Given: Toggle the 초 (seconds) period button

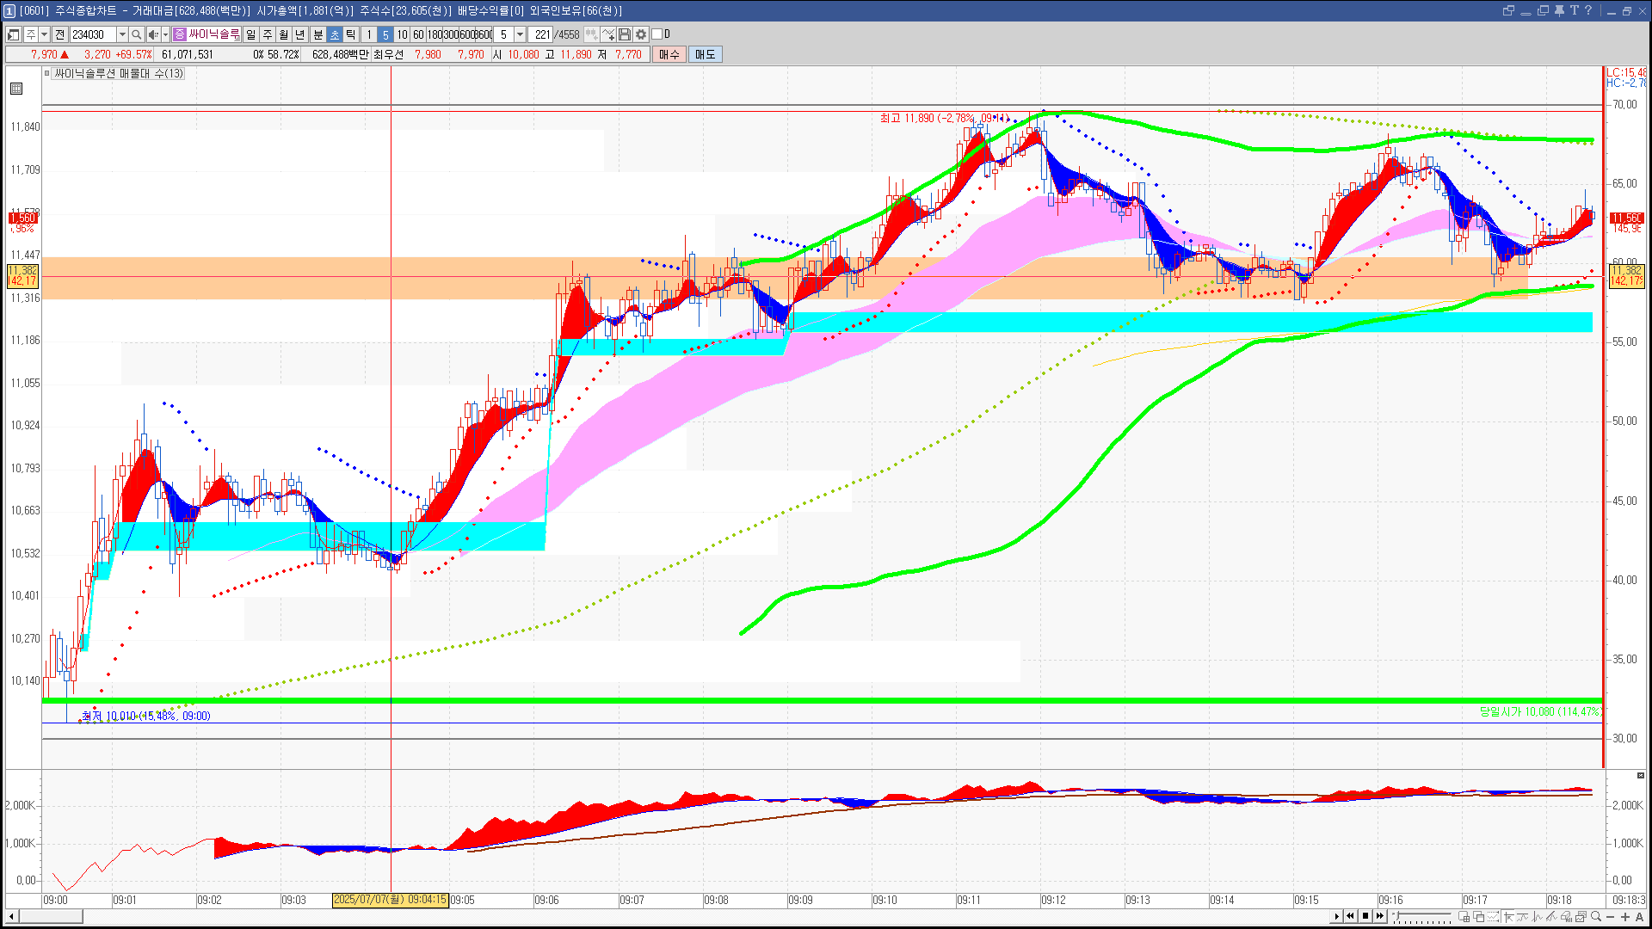Looking at the screenshot, I should [x=335, y=34].
